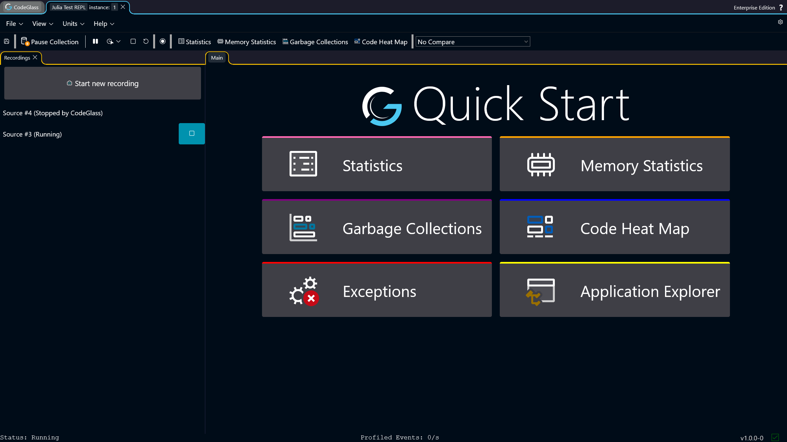Screen dimensions: 787x442
Task: Open the File menu
Action: click(x=14, y=24)
